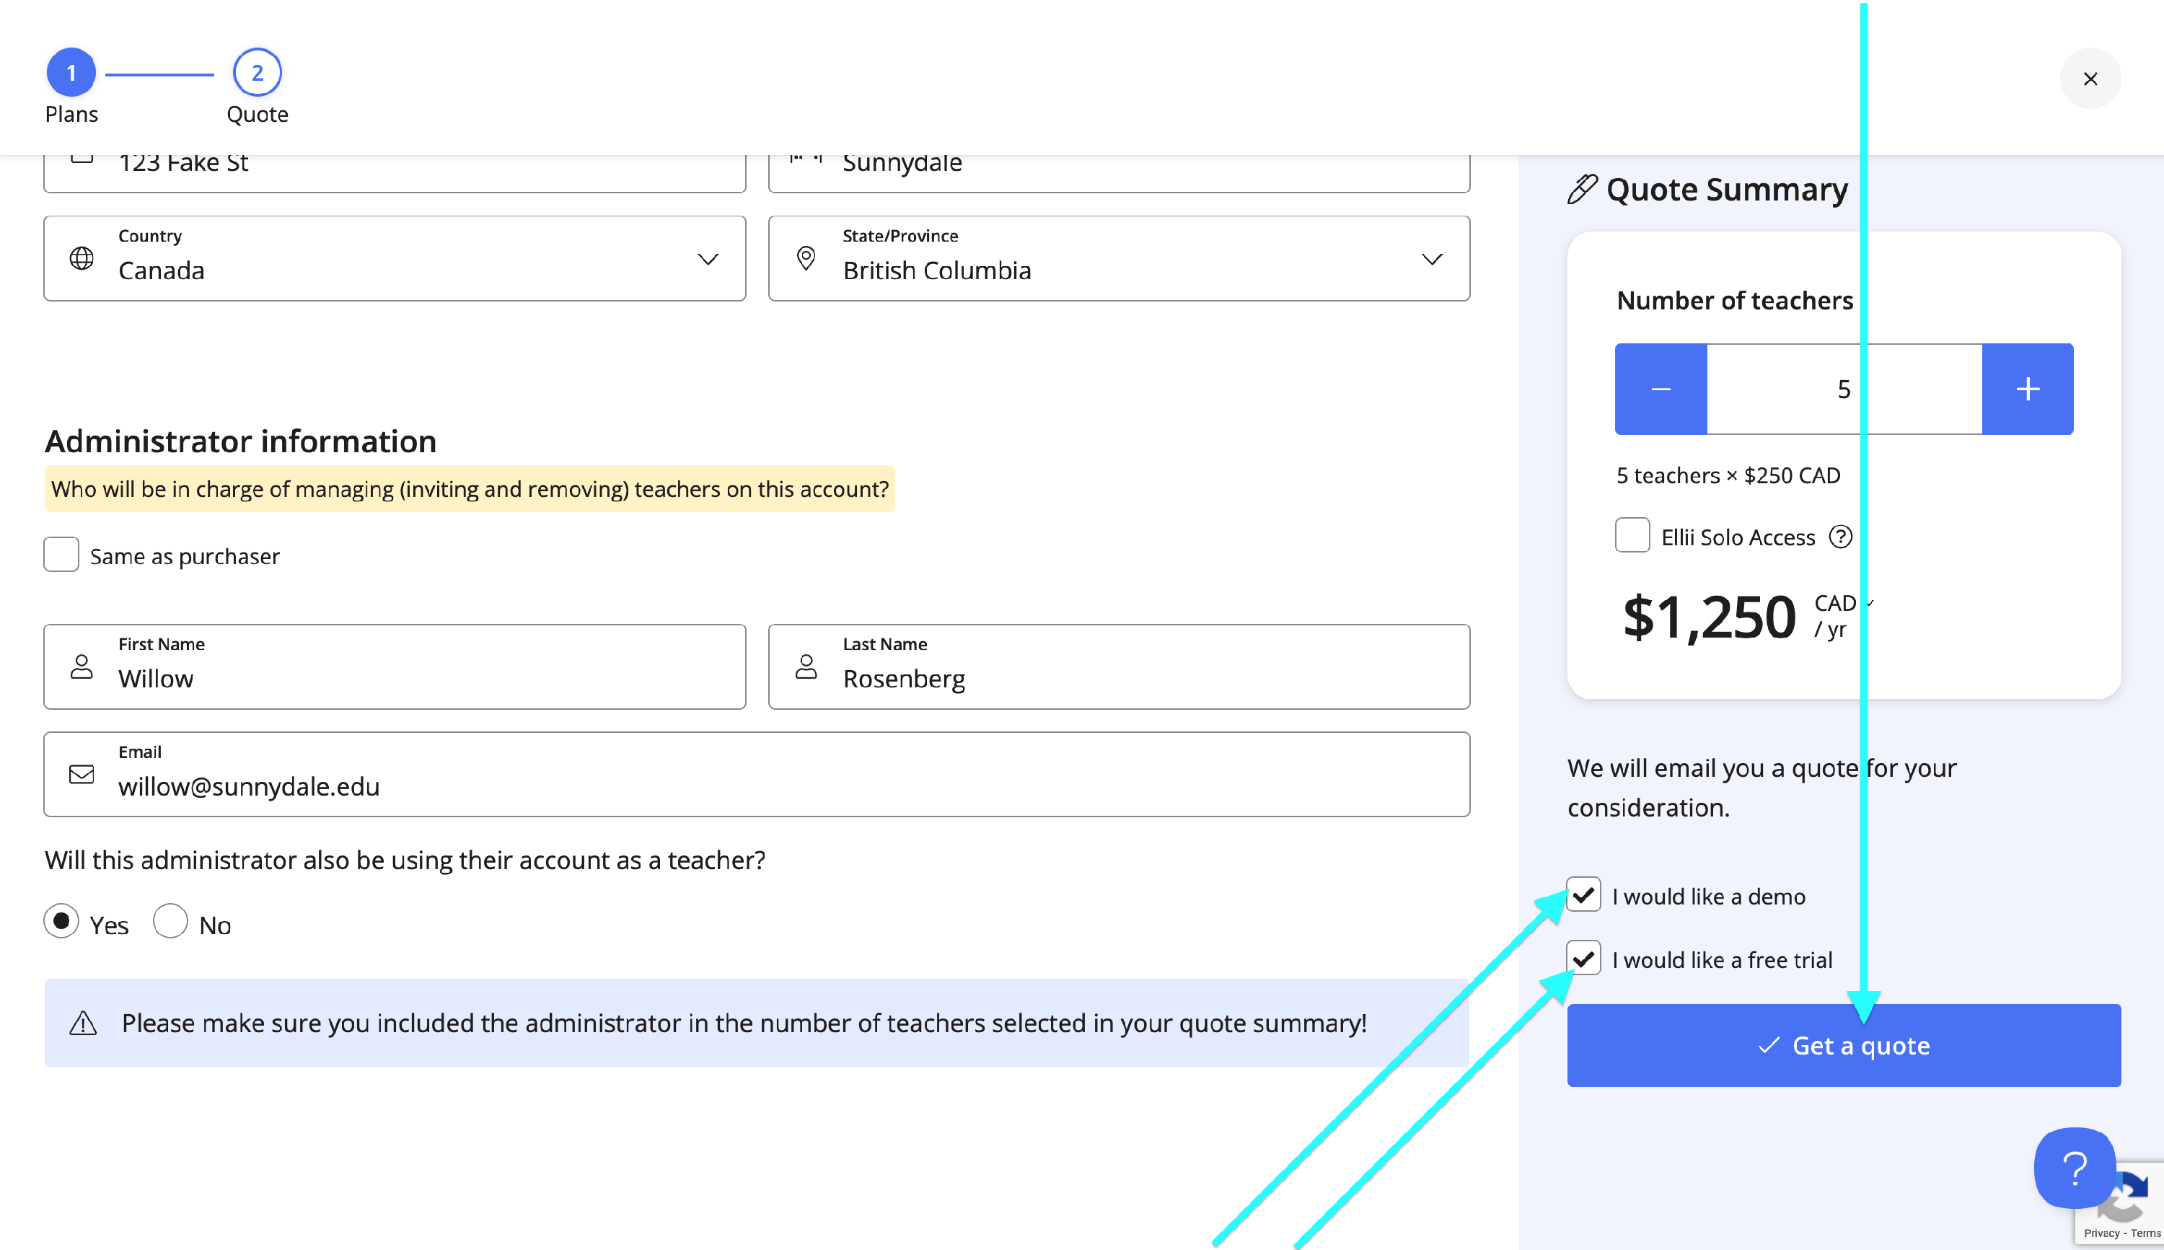
Task: Enable the Ellii Solo Access checkbox
Action: point(1632,536)
